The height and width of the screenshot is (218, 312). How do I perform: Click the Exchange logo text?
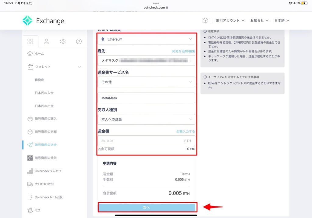pos(50,21)
